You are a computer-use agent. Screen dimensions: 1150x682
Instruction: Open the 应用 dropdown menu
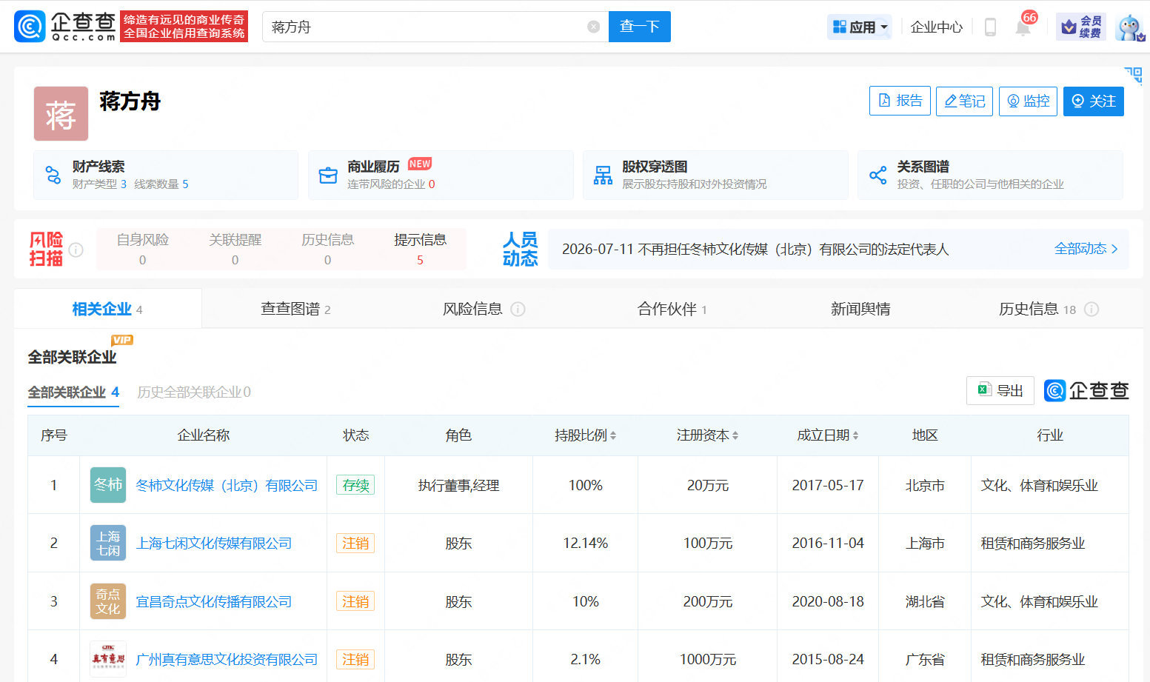click(x=859, y=27)
